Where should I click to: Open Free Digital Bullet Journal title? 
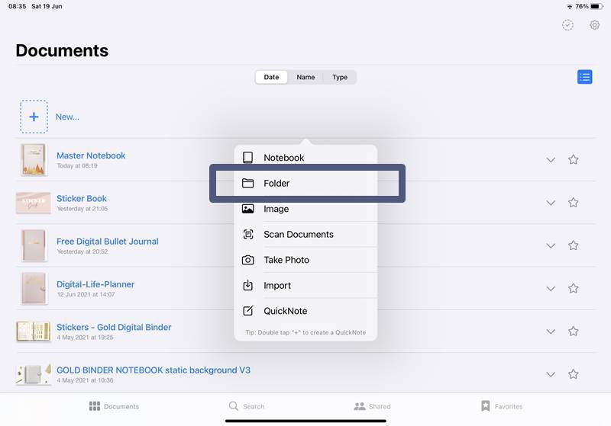[108, 242]
